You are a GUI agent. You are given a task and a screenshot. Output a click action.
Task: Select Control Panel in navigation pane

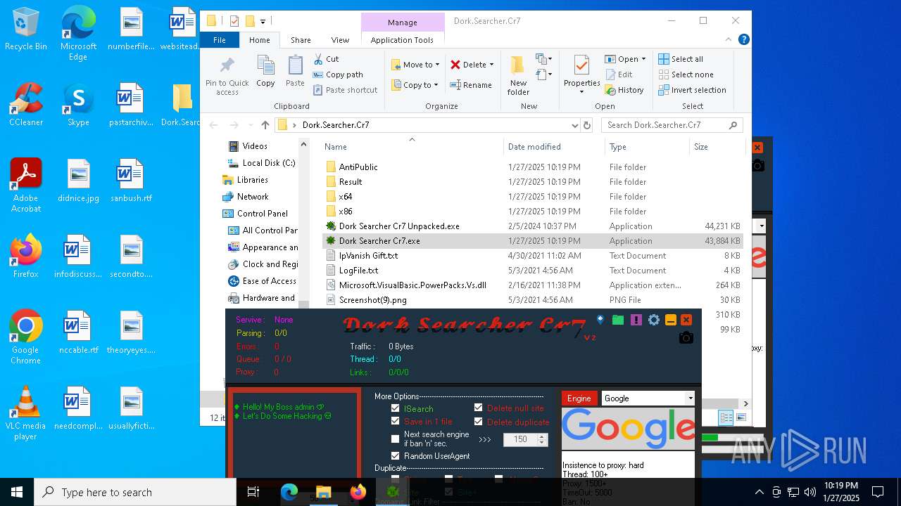(262, 214)
